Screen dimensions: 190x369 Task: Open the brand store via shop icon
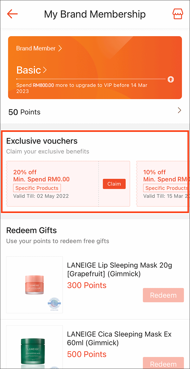(x=178, y=14)
